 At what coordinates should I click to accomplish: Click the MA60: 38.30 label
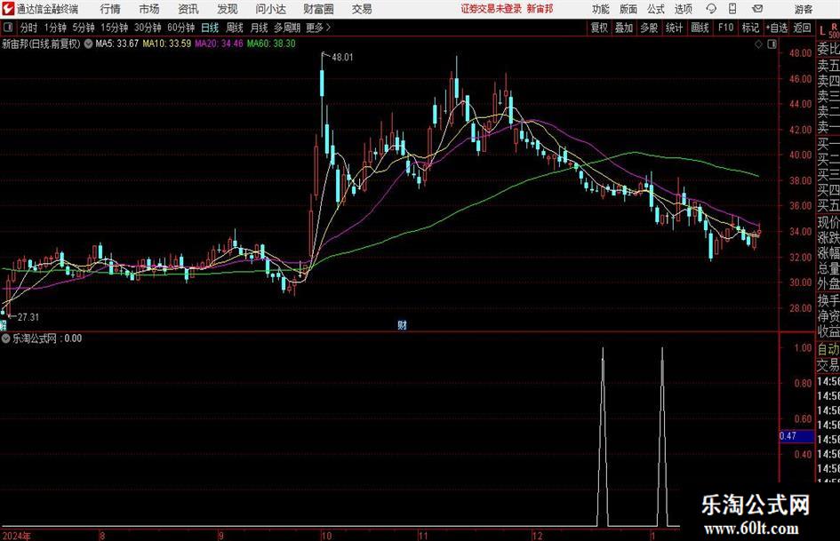point(271,44)
